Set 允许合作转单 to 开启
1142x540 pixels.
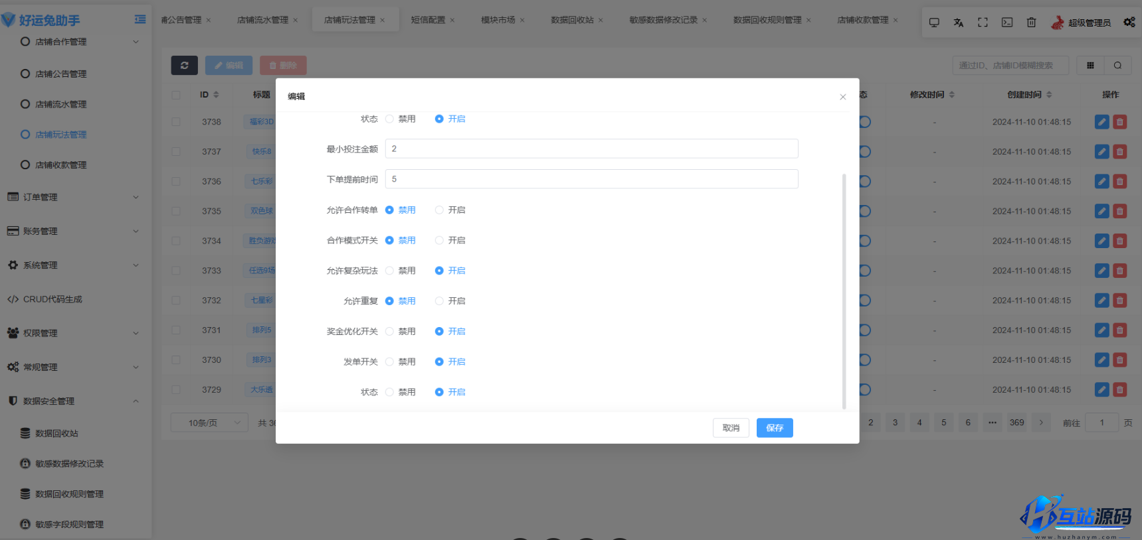439,210
